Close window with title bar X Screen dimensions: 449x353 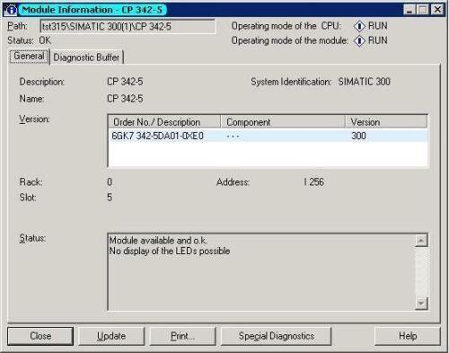click(437, 10)
